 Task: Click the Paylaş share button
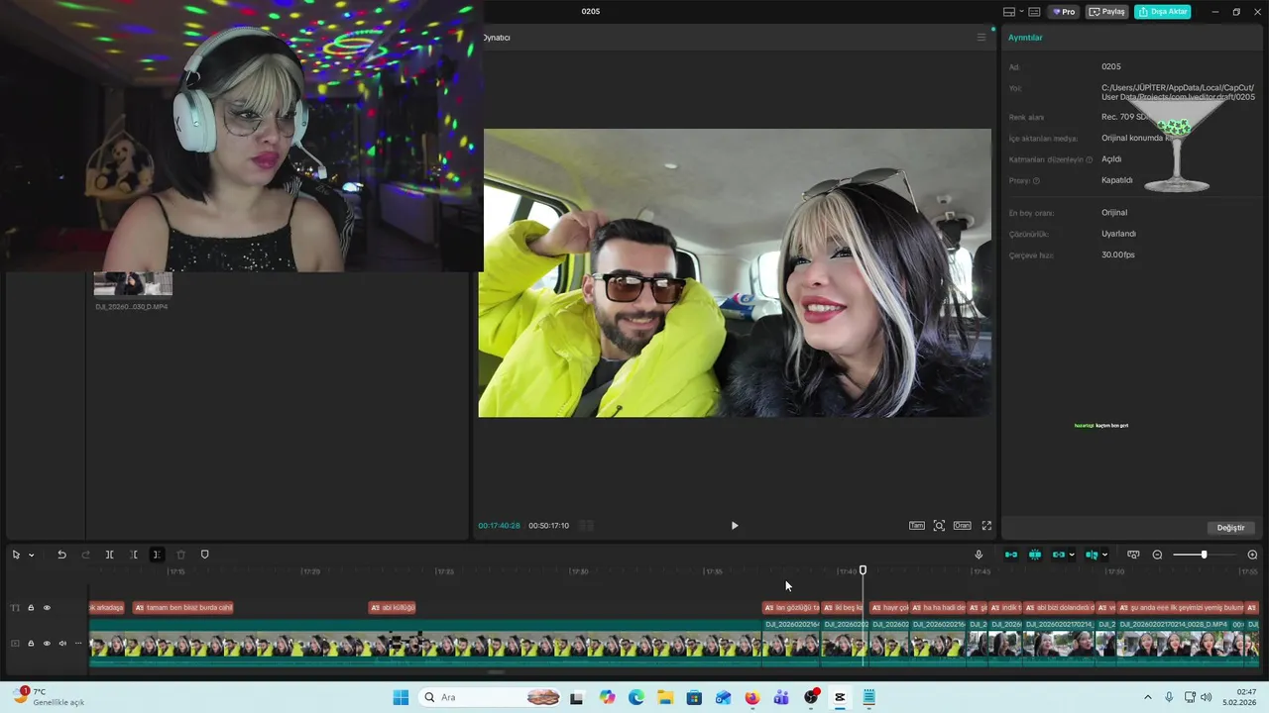pos(1107,12)
